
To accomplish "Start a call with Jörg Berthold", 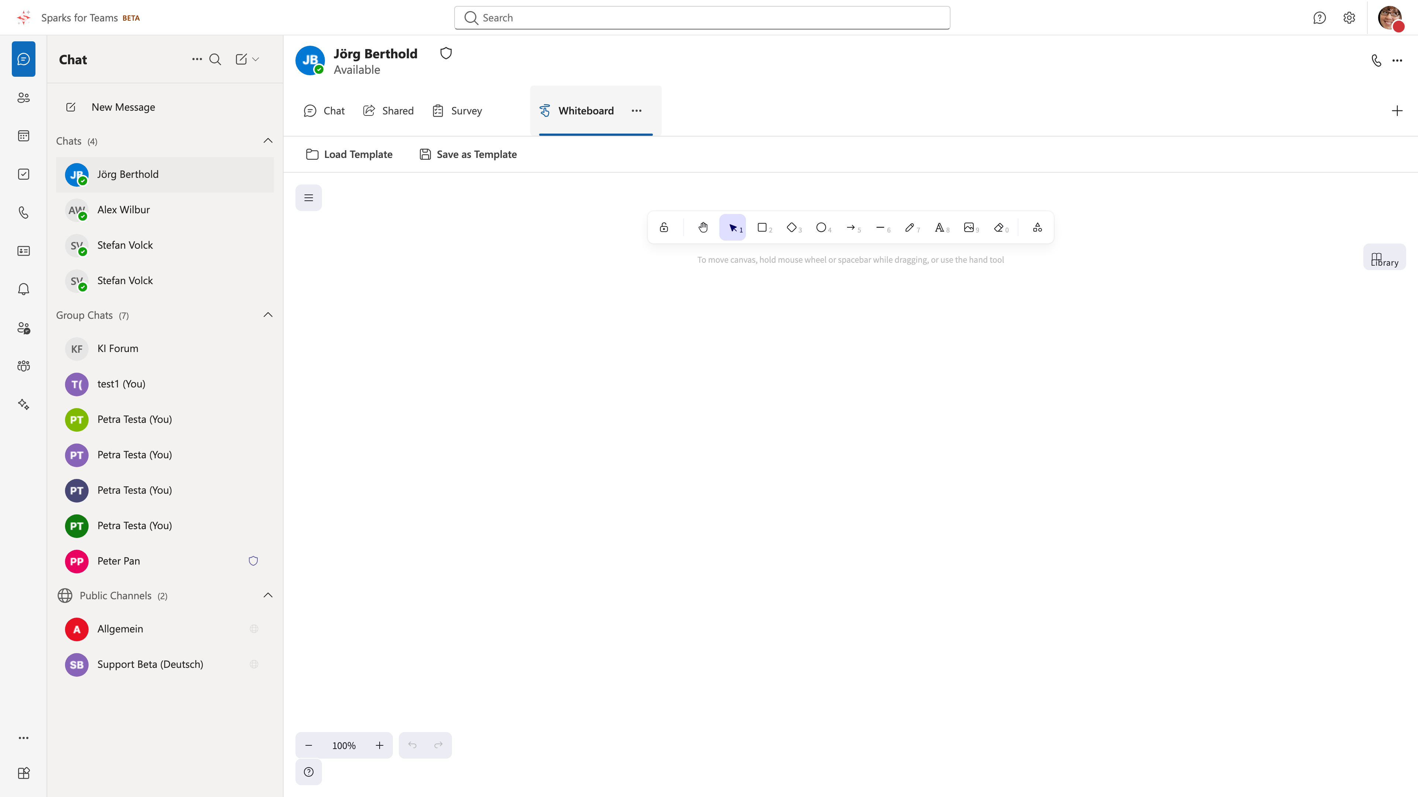I will point(1376,61).
